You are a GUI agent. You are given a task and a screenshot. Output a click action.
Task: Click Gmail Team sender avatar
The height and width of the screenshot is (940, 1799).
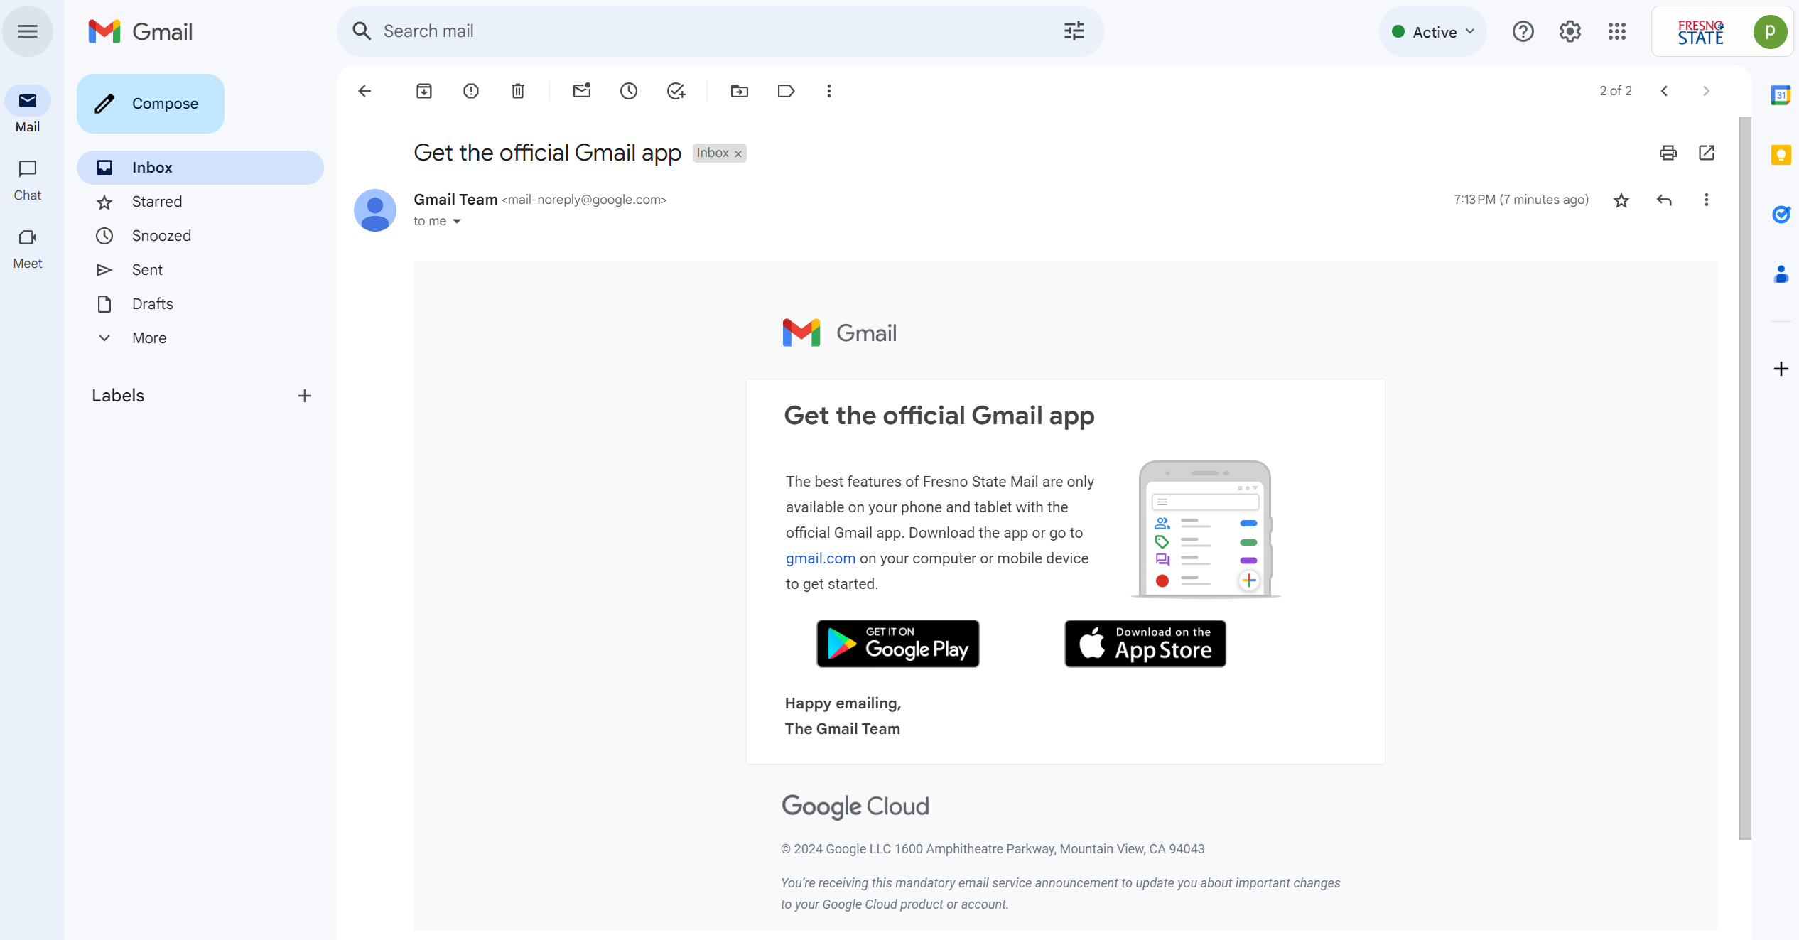(x=375, y=210)
